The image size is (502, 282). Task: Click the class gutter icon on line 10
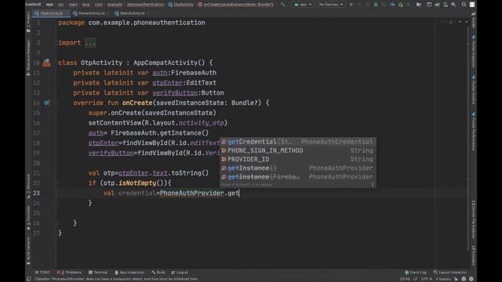point(46,63)
